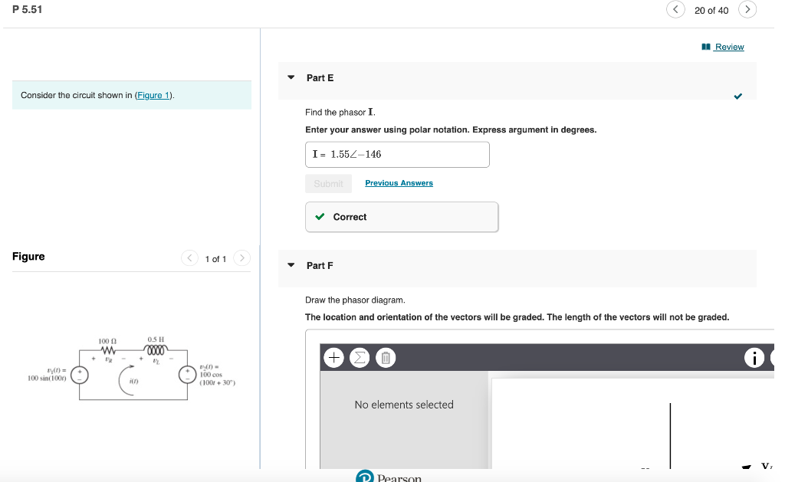Click the '20 of 40' problem counter

(x=711, y=11)
